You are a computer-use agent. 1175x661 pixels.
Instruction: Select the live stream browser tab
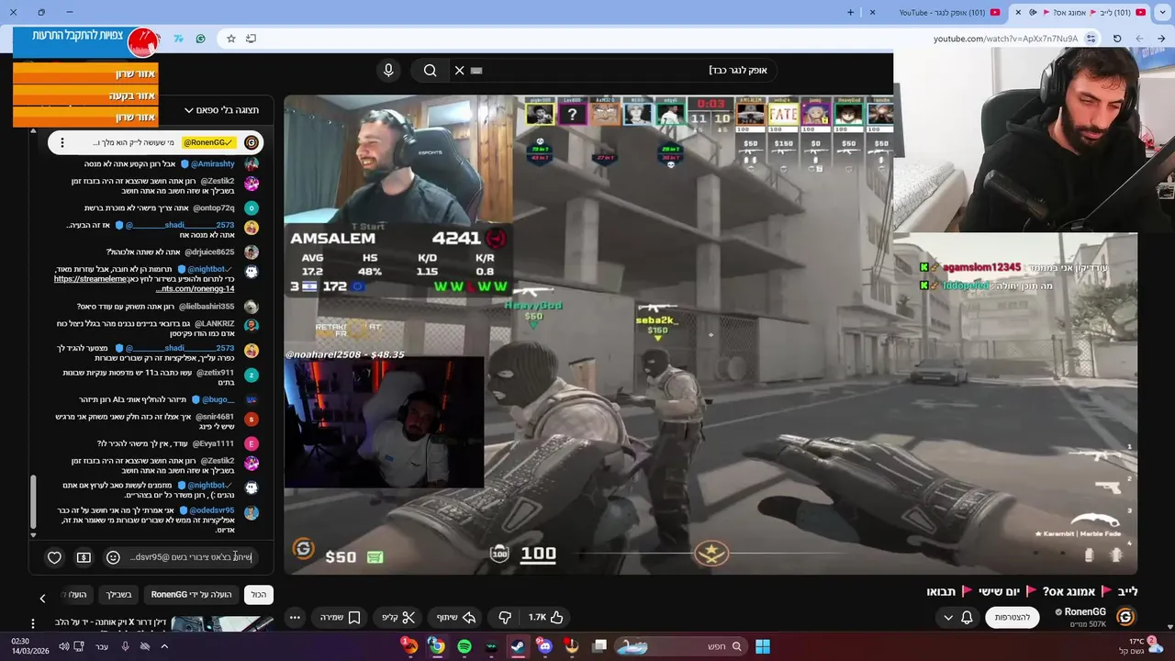coord(1080,12)
